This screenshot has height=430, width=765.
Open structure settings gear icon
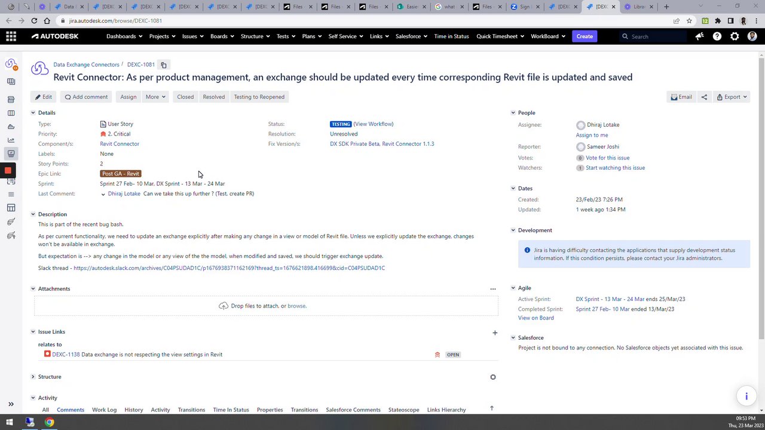[x=493, y=377]
